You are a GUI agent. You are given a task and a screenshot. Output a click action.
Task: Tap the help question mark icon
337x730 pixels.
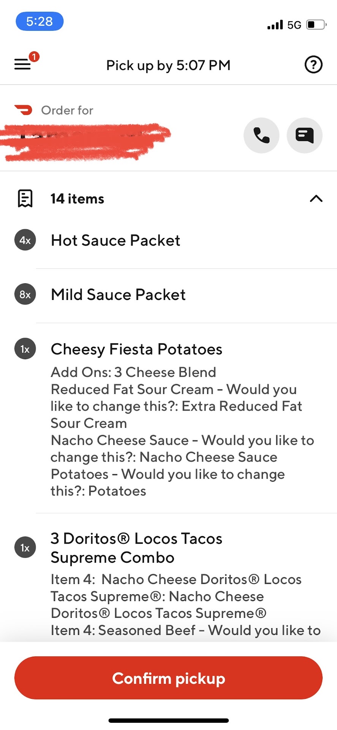click(x=313, y=65)
